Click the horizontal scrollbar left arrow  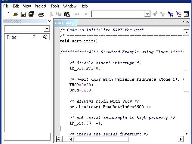tap(71, 139)
